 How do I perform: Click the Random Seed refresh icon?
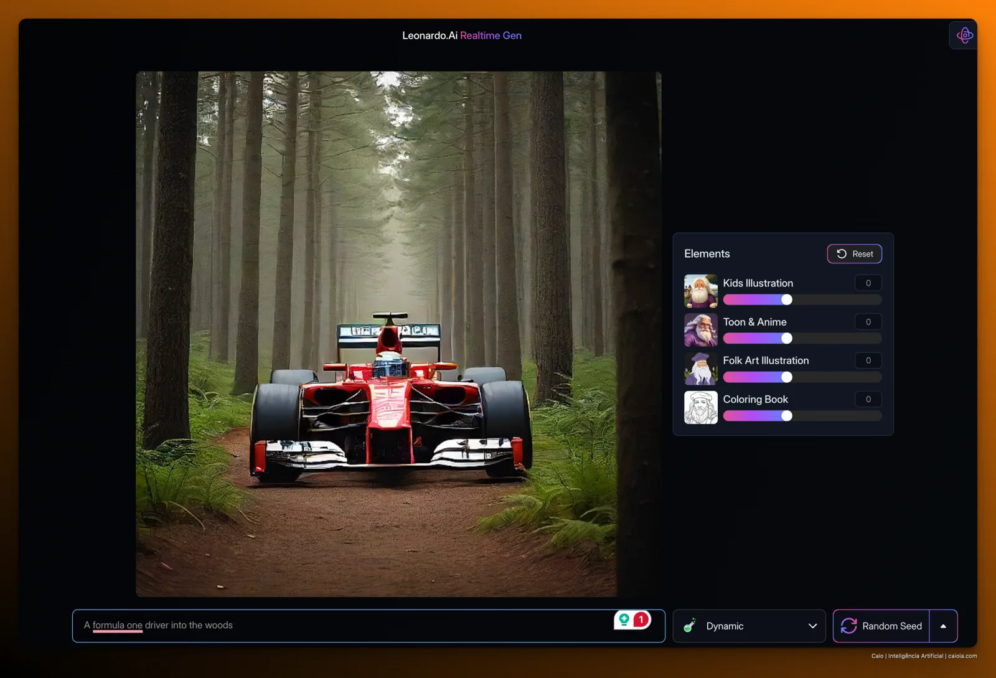[849, 626]
